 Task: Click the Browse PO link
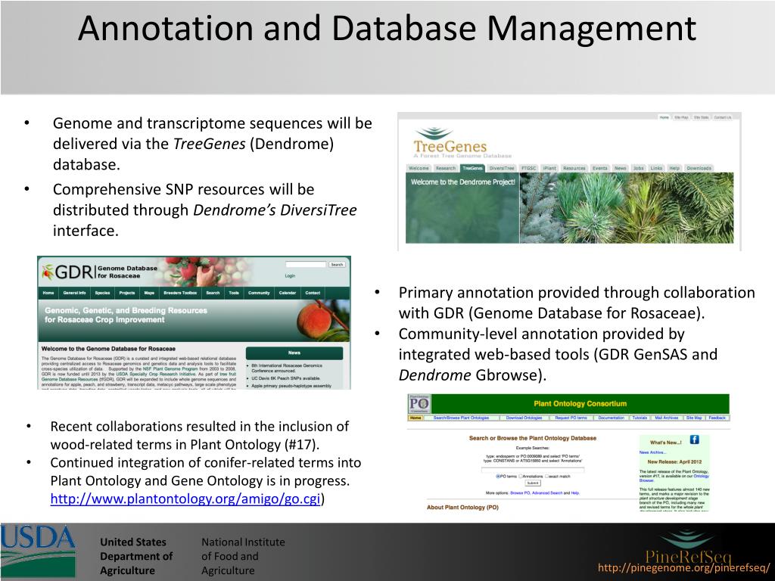coord(520,493)
